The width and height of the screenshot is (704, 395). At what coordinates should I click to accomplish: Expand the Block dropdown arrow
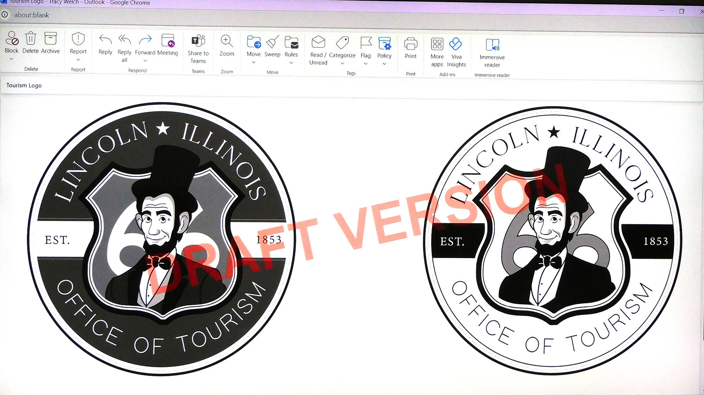11,59
